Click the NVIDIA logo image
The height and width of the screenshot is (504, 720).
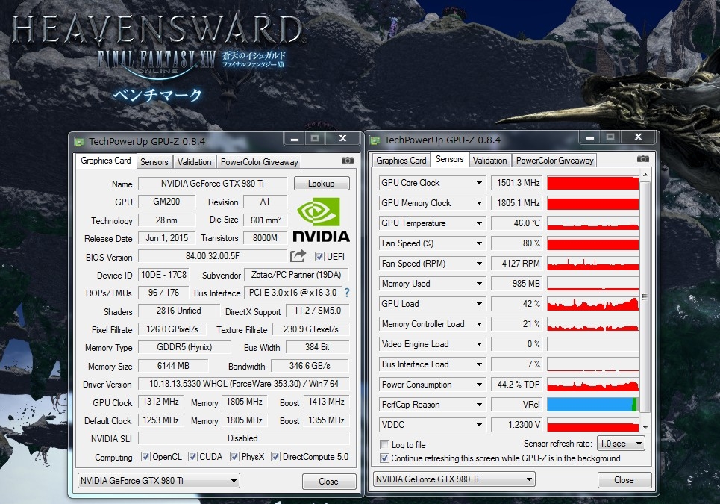(x=321, y=220)
